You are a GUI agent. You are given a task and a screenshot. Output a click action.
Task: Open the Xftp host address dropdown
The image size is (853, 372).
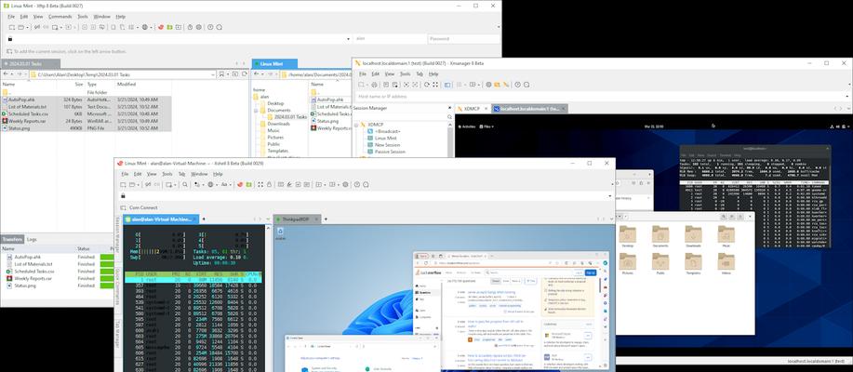(x=348, y=39)
